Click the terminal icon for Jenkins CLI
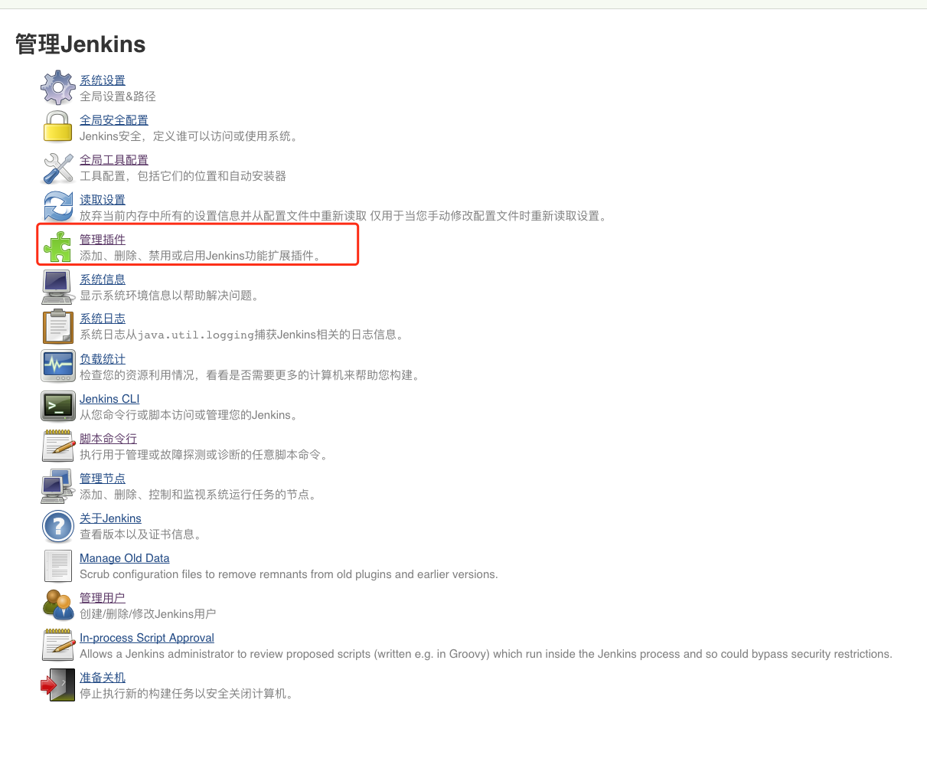The image size is (927, 768). click(58, 406)
